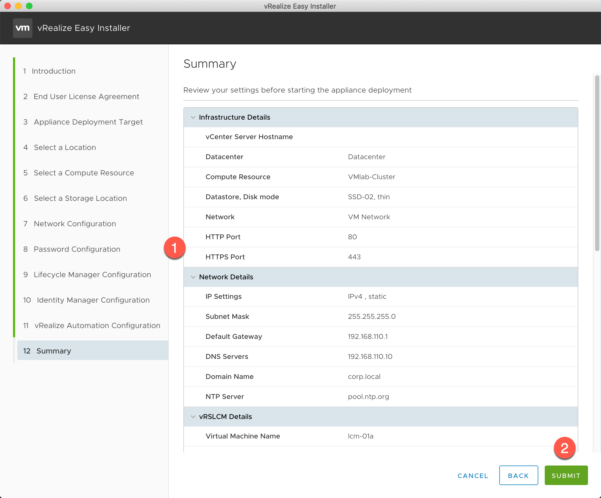Collapse the vRSLCM Details section
This screenshot has height=498, width=601.
[x=193, y=417]
